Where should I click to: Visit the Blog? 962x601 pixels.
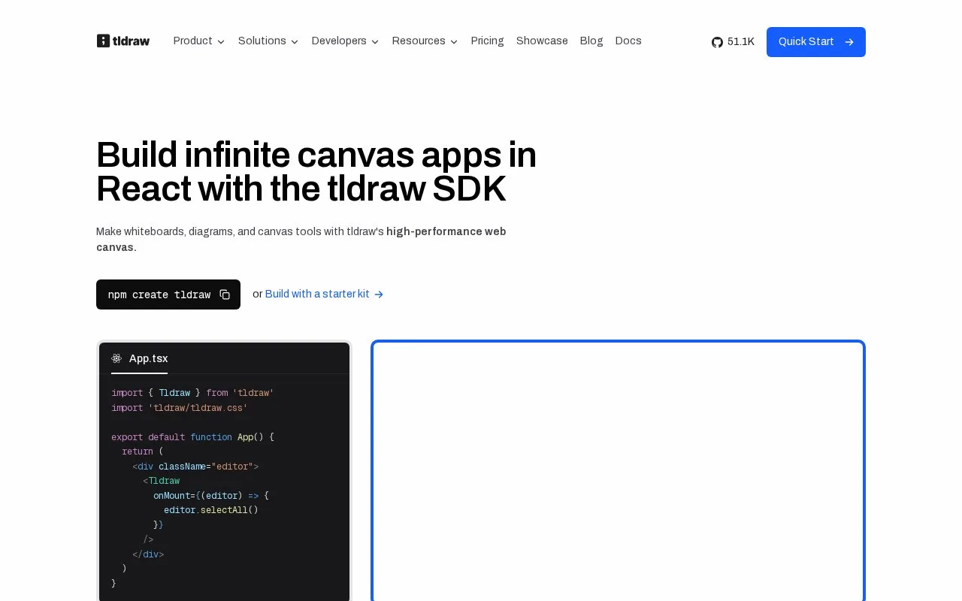[x=591, y=41]
